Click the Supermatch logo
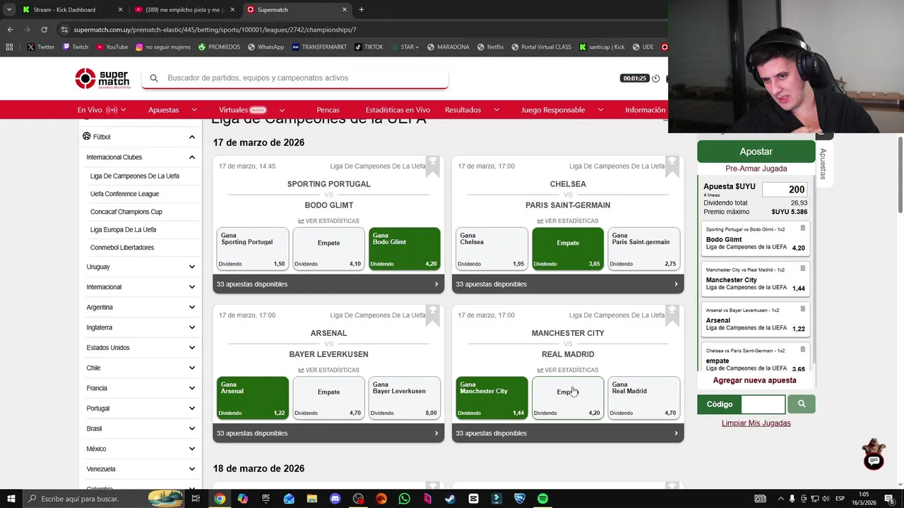 [102, 78]
